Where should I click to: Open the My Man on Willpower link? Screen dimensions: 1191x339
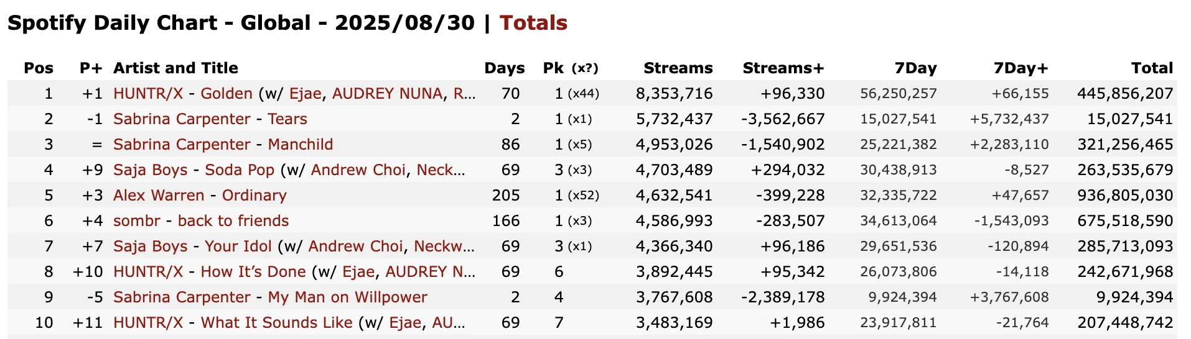pos(347,297)
